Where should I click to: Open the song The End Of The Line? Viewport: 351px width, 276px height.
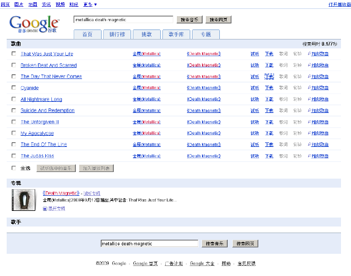point(44,145)
